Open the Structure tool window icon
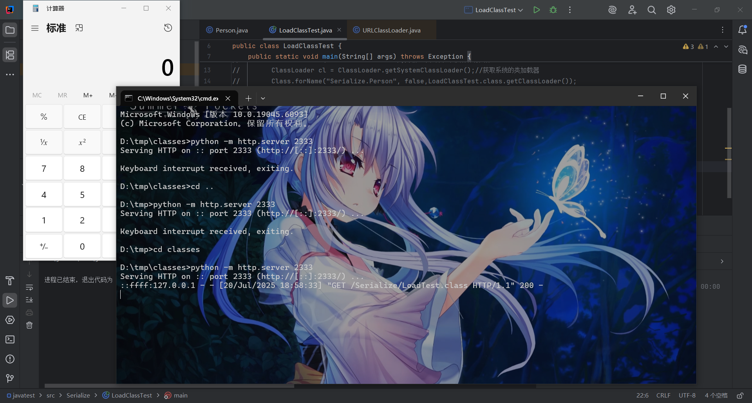Screen dimensions: 752x403 [x=10, y=55]
